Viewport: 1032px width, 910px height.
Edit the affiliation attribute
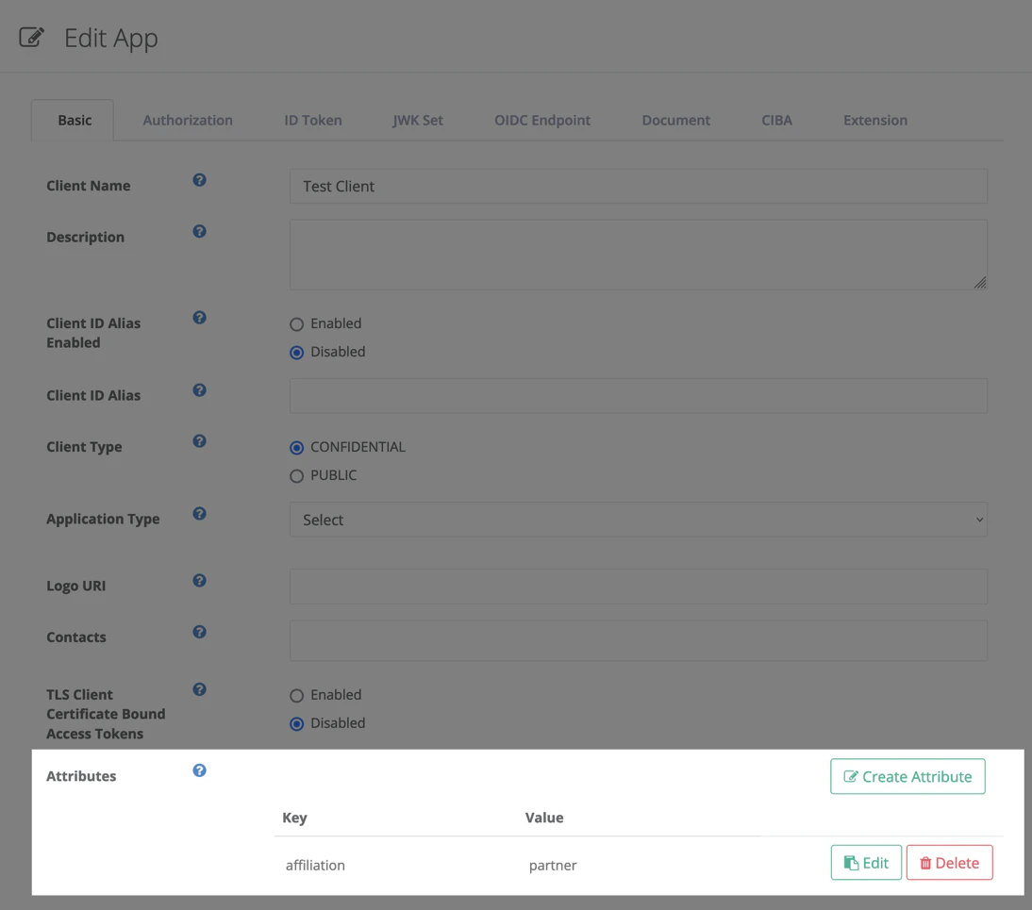click(x=865, y=861)
